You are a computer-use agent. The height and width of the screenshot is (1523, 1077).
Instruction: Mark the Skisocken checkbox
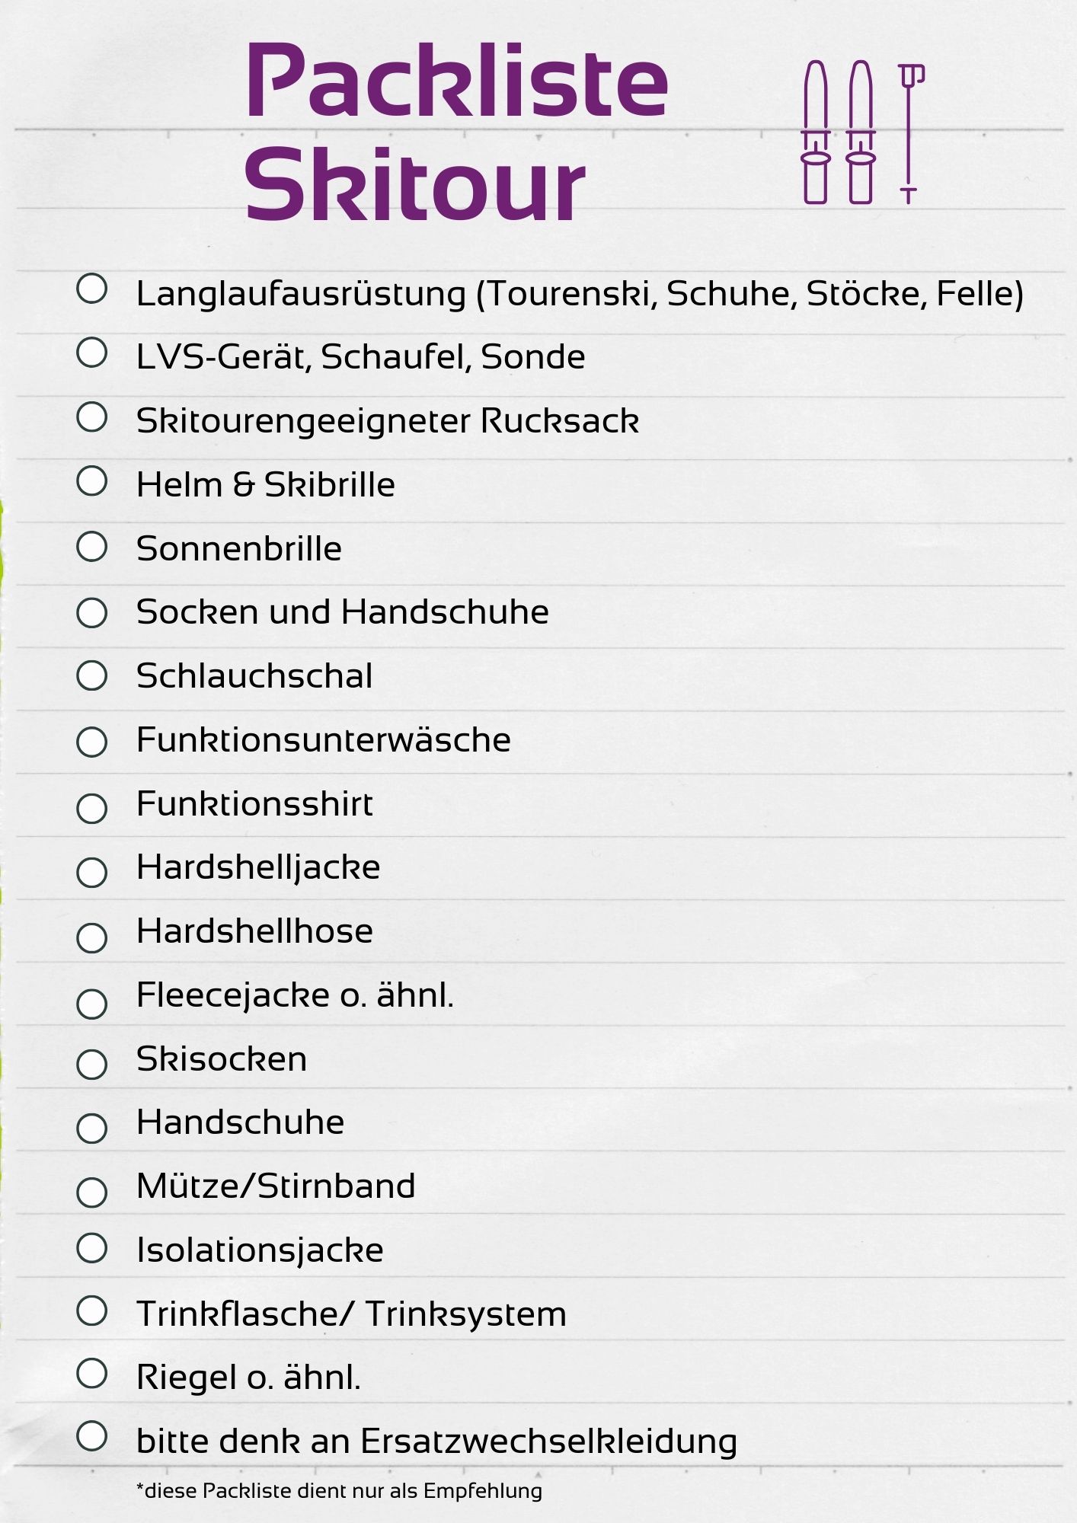pos(92,1064)
